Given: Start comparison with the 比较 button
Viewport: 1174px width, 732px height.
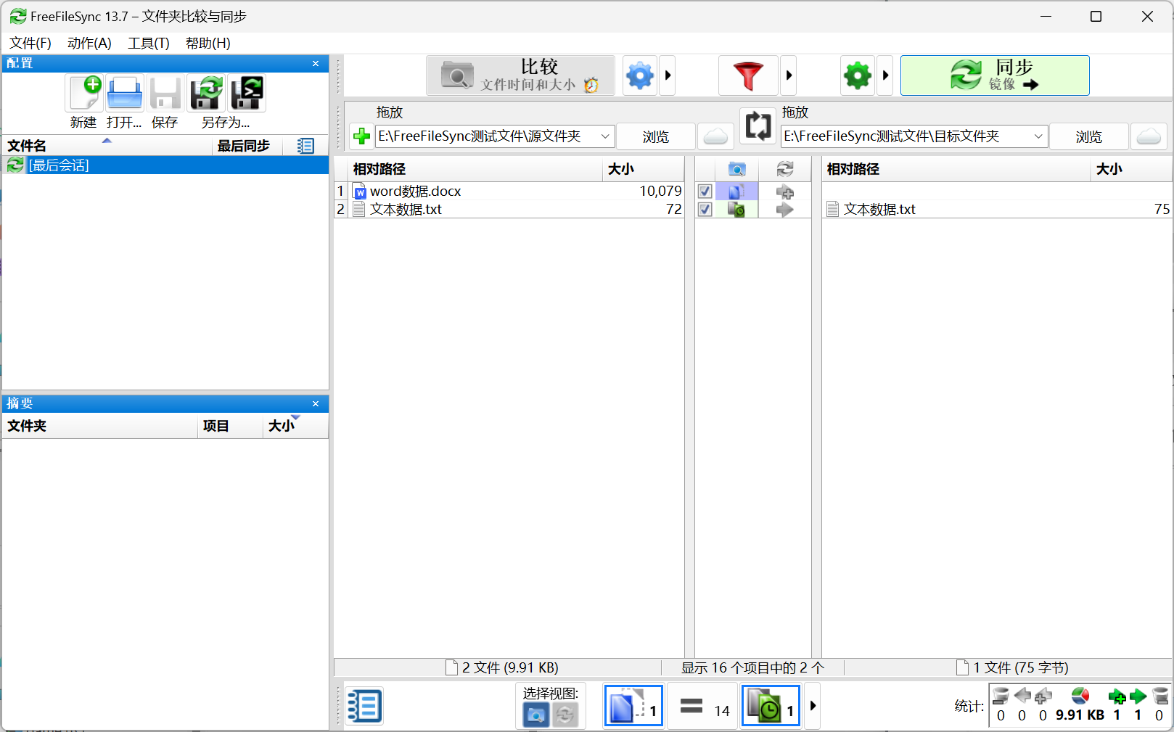Looking at the screenshot, I should click(x=520, y=75).
